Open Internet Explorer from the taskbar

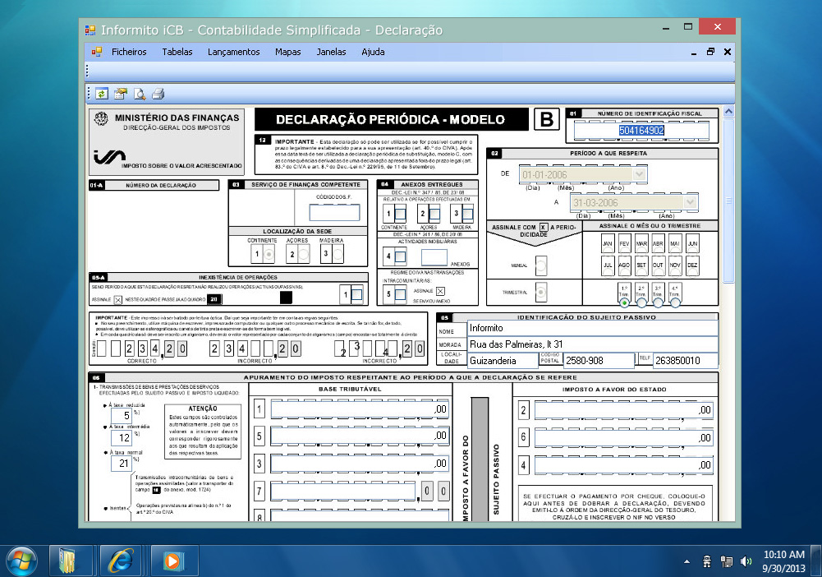[122, 561]
